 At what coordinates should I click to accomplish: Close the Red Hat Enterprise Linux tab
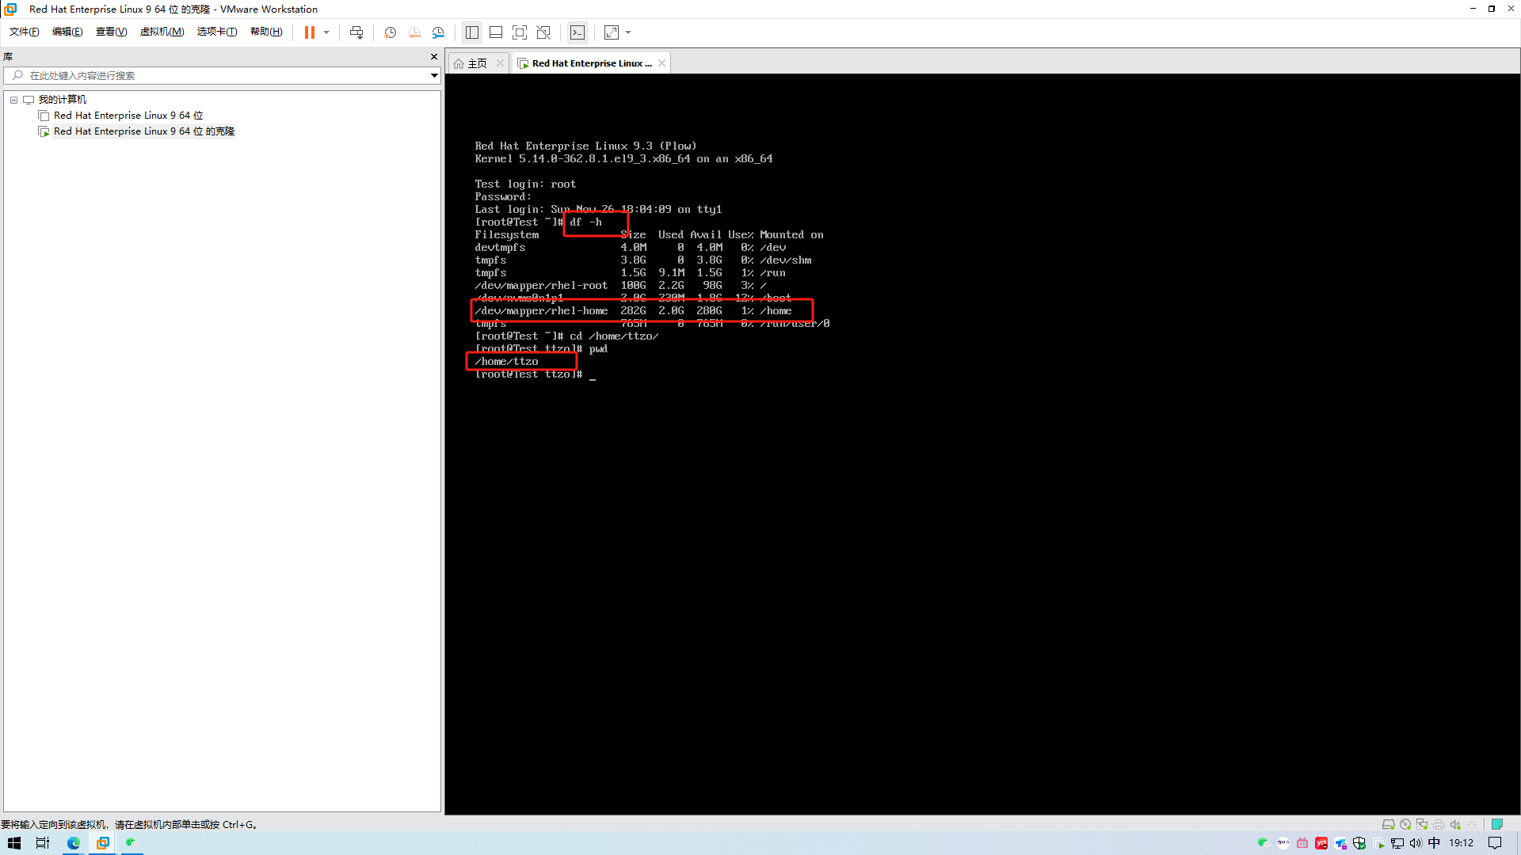coord(661,63)
